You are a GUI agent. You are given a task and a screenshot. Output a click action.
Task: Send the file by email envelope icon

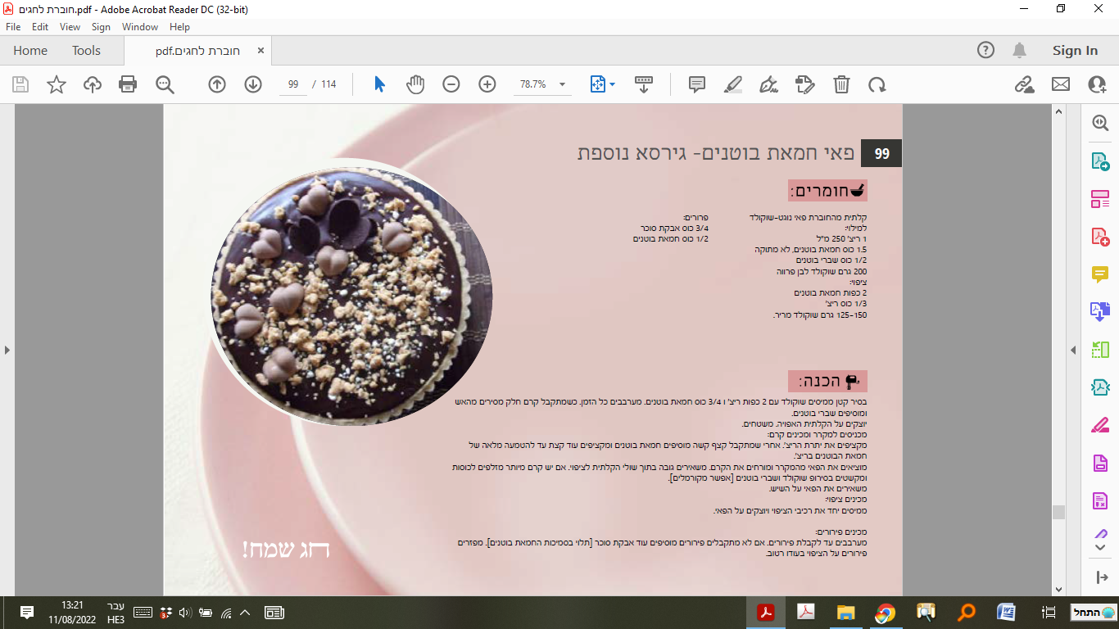coord(1061,84)
